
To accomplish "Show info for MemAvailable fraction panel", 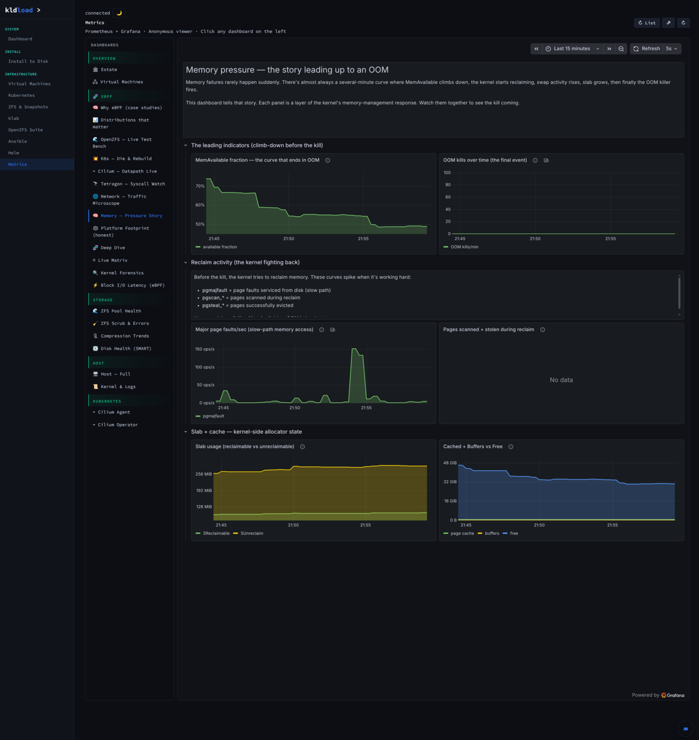I will 328,160.
